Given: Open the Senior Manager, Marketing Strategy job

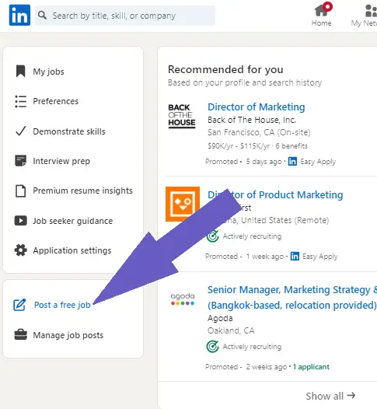Looking at the screenshot, I should pyautogui.click(x=292, y=297).
